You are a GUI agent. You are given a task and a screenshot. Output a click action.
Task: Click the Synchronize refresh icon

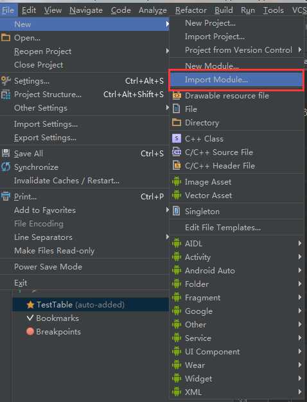[x=6, y=167]
